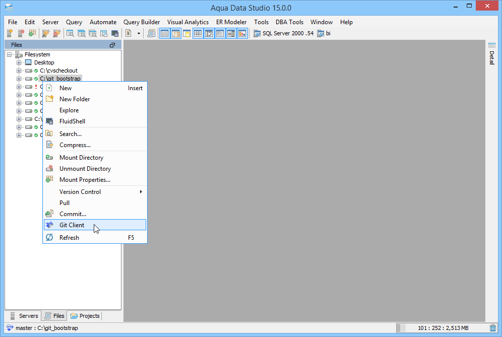Switch to the Files tab
This screenshot has height=337, width=502.
(x=54, y=316)
